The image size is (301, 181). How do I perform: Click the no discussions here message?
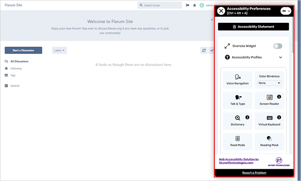pos(134,65)
